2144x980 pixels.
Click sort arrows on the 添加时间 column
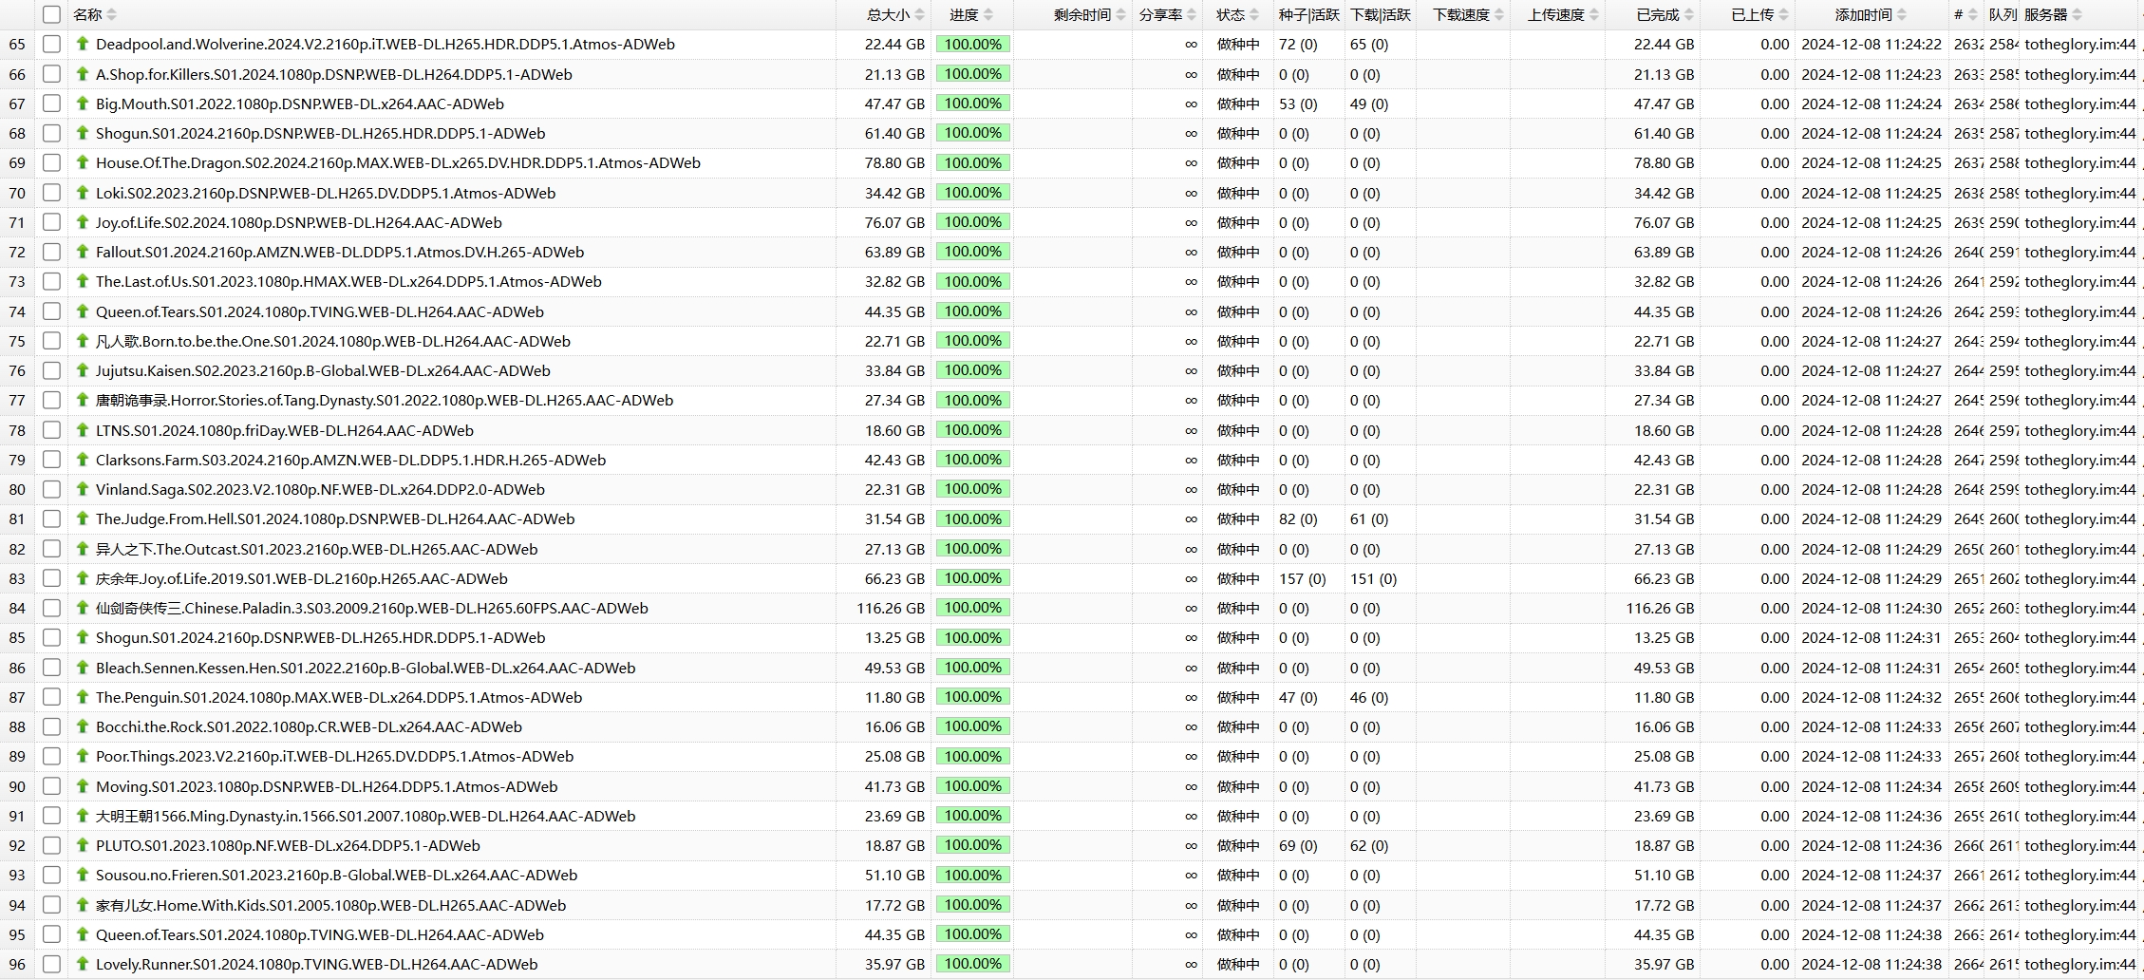click(x=1902, y=14)
